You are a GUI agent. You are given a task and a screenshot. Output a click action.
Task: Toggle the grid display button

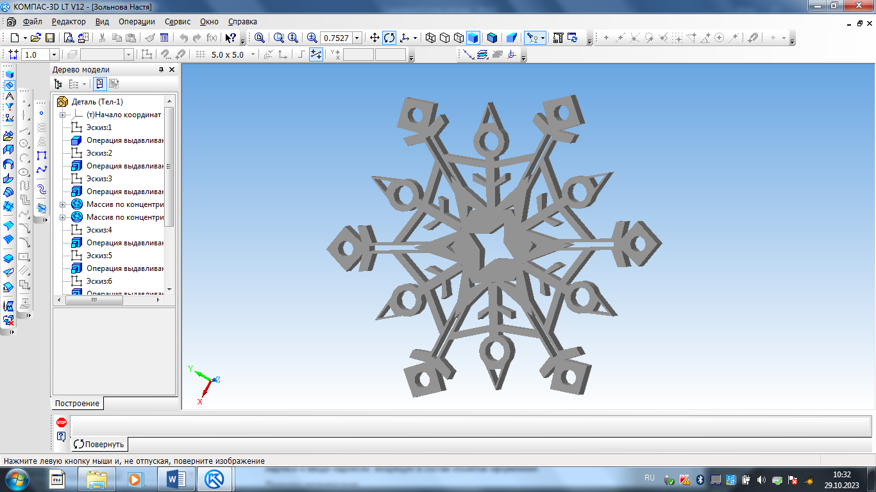pyautogui.click(x=200, y=55)
